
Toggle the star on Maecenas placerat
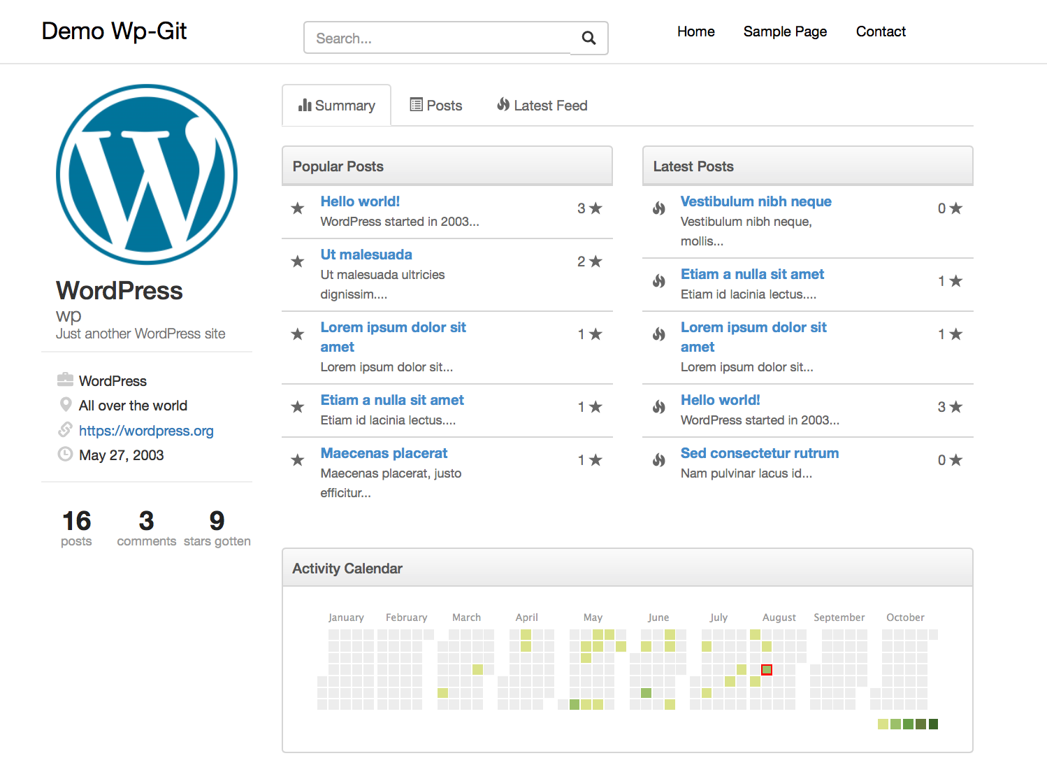[297, 459]
